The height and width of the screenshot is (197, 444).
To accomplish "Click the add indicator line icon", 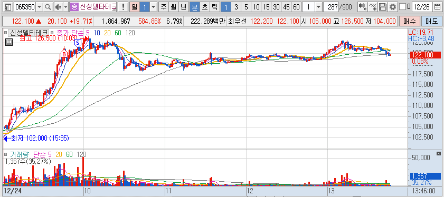I will 373,7.
